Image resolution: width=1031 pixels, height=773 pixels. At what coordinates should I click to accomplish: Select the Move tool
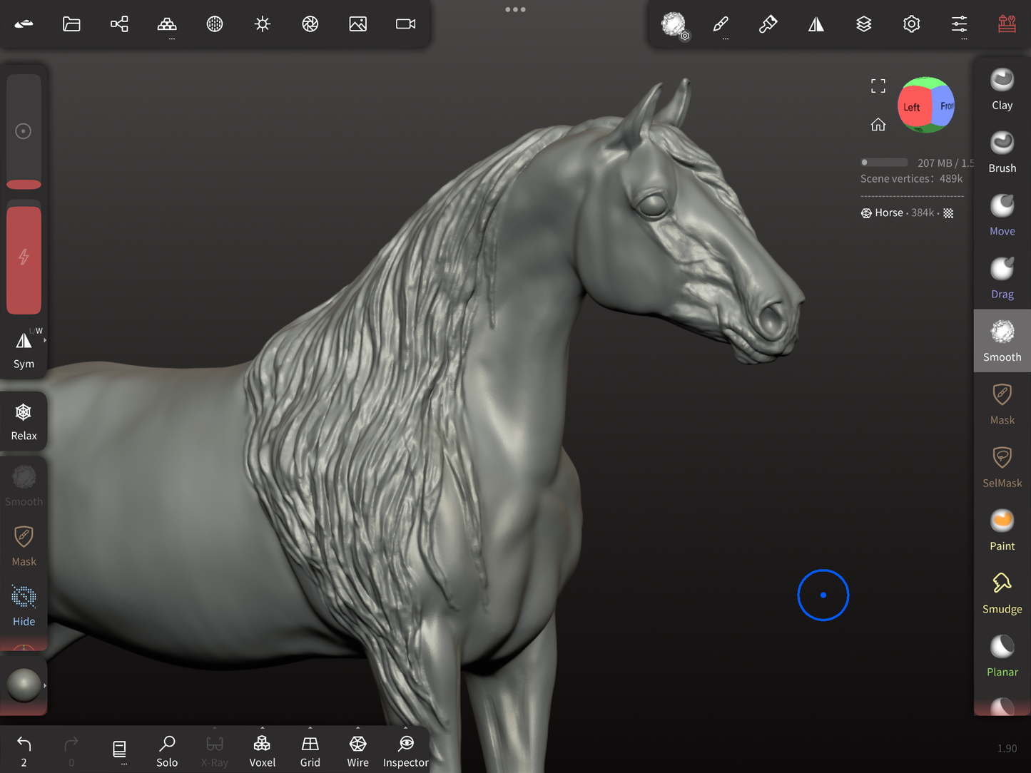click(1002, 215)
